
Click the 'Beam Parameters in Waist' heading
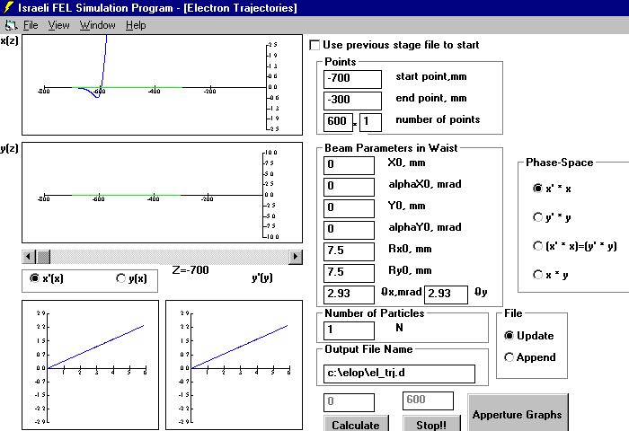pyautogui.click(x=391, y=148)
